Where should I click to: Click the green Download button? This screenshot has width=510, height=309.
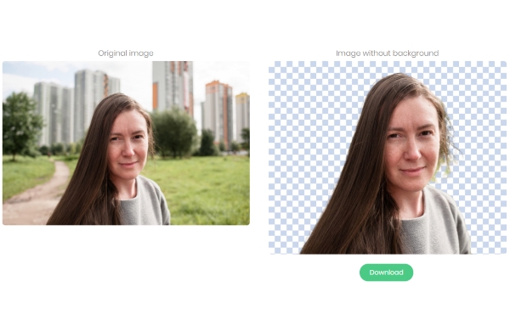386,272
